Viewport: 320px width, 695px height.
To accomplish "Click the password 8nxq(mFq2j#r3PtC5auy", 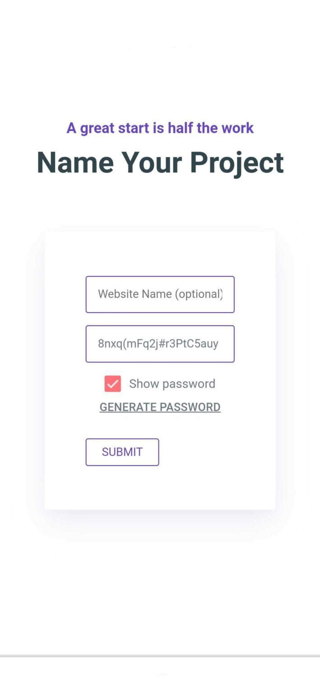I will 160,344.
